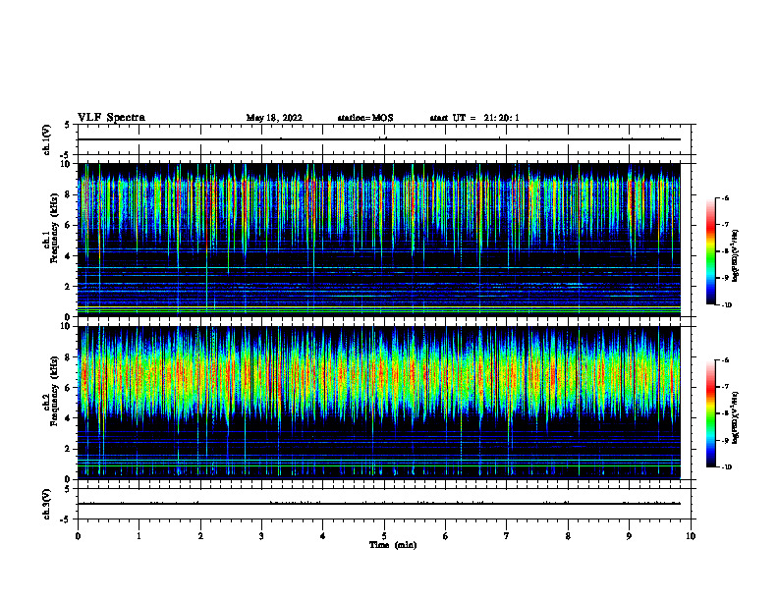The image size is (778, 601).
Task: Click the "4" kHz tick on ch.2 frequency axis
Action: (69, 418)
